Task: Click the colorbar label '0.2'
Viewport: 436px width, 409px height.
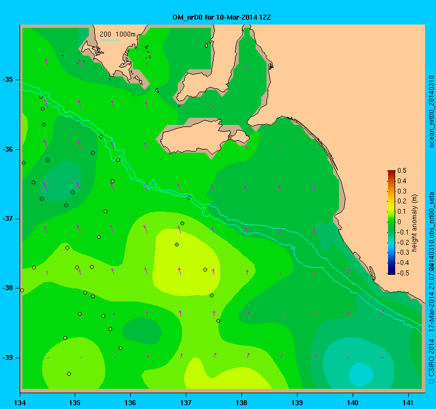Action: 402,201
